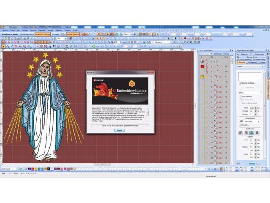Open the Editar menu
The height and width of the screenshot is (203, 270).
13,30
